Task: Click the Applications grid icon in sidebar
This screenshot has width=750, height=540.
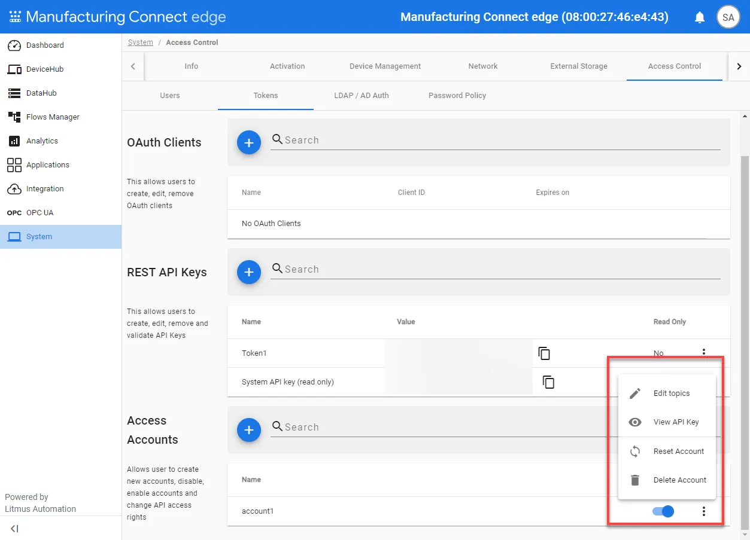Action: click(x=14, y=165)
